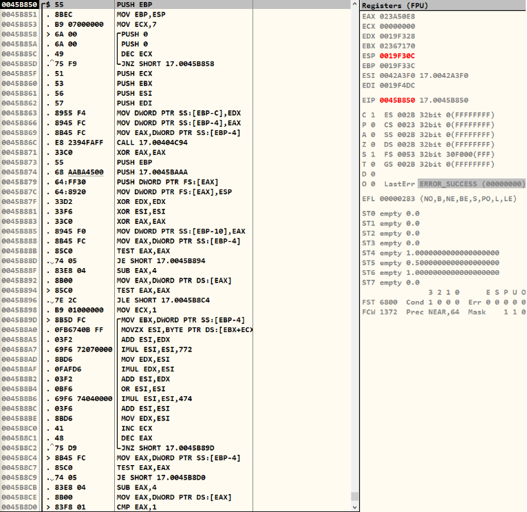The width and height of the screenshot is (527, 512).
Task: Select JNZ SHORT 17.0045B89D instruction
Action: [168, 448]
